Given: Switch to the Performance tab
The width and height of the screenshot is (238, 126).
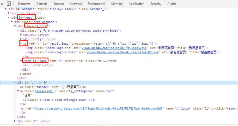Looking at the screenshot, I should click(x=97, y=4).
